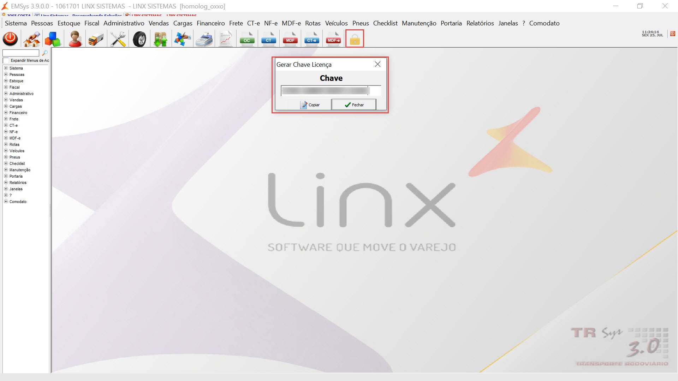Open the red MDF document icon
Image resolution: width=678 pixels, height=381 pixels.
tap(290, 39)
